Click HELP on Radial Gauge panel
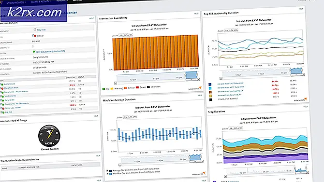Image resolution: width=324 pixels, height=182 pixels. 96,116
